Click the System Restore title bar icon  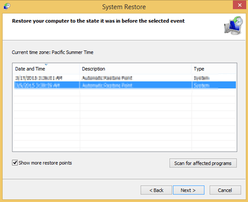(7, 6)
